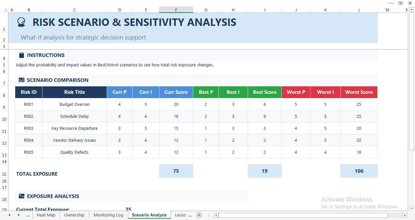The image size is (415, 220).
Task: Select the Worst Score total cell 106
Action: [359, 171]
